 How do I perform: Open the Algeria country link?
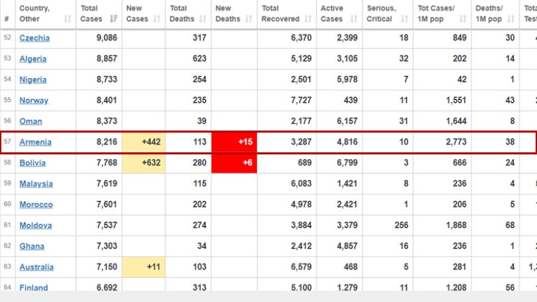[33, 59]
